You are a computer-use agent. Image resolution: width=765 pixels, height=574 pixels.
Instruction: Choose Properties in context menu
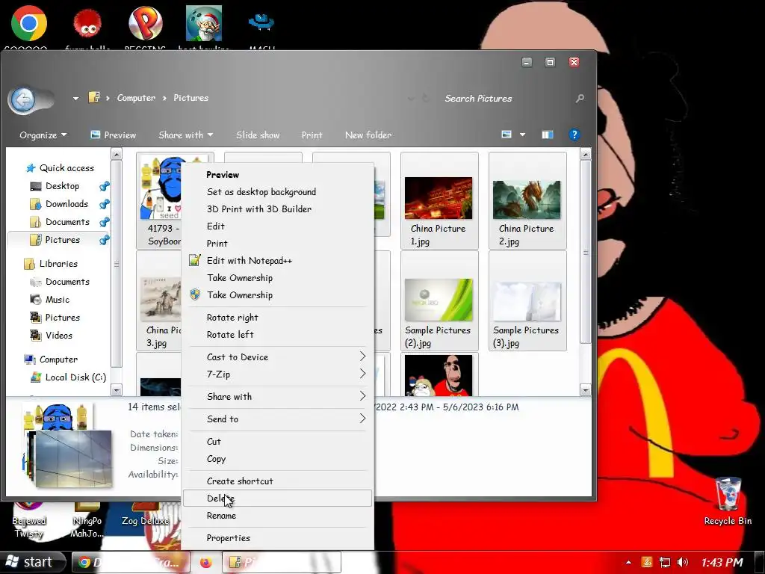[x=276, y=538]
